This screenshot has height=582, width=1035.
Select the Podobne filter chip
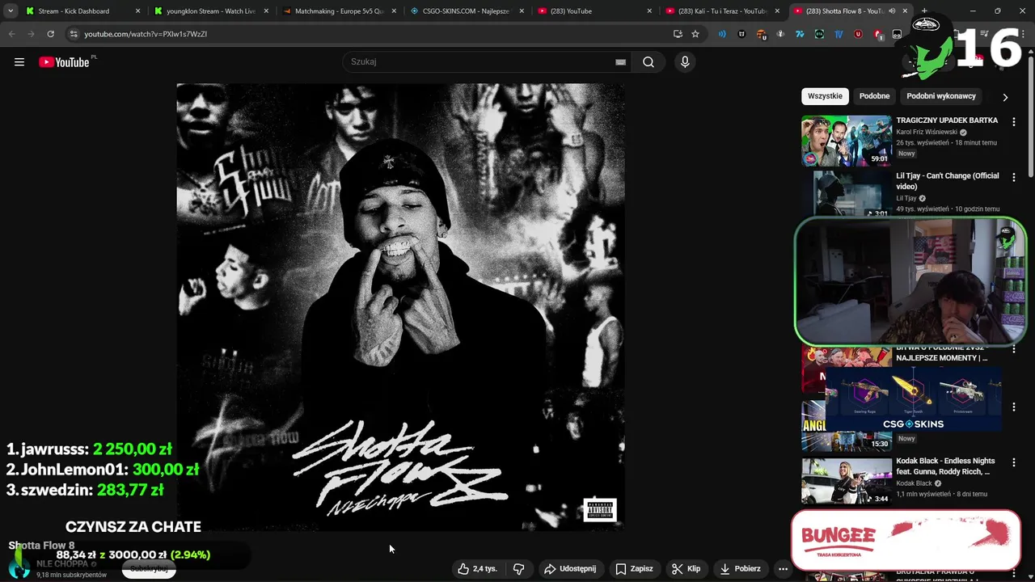coord(874,96)
